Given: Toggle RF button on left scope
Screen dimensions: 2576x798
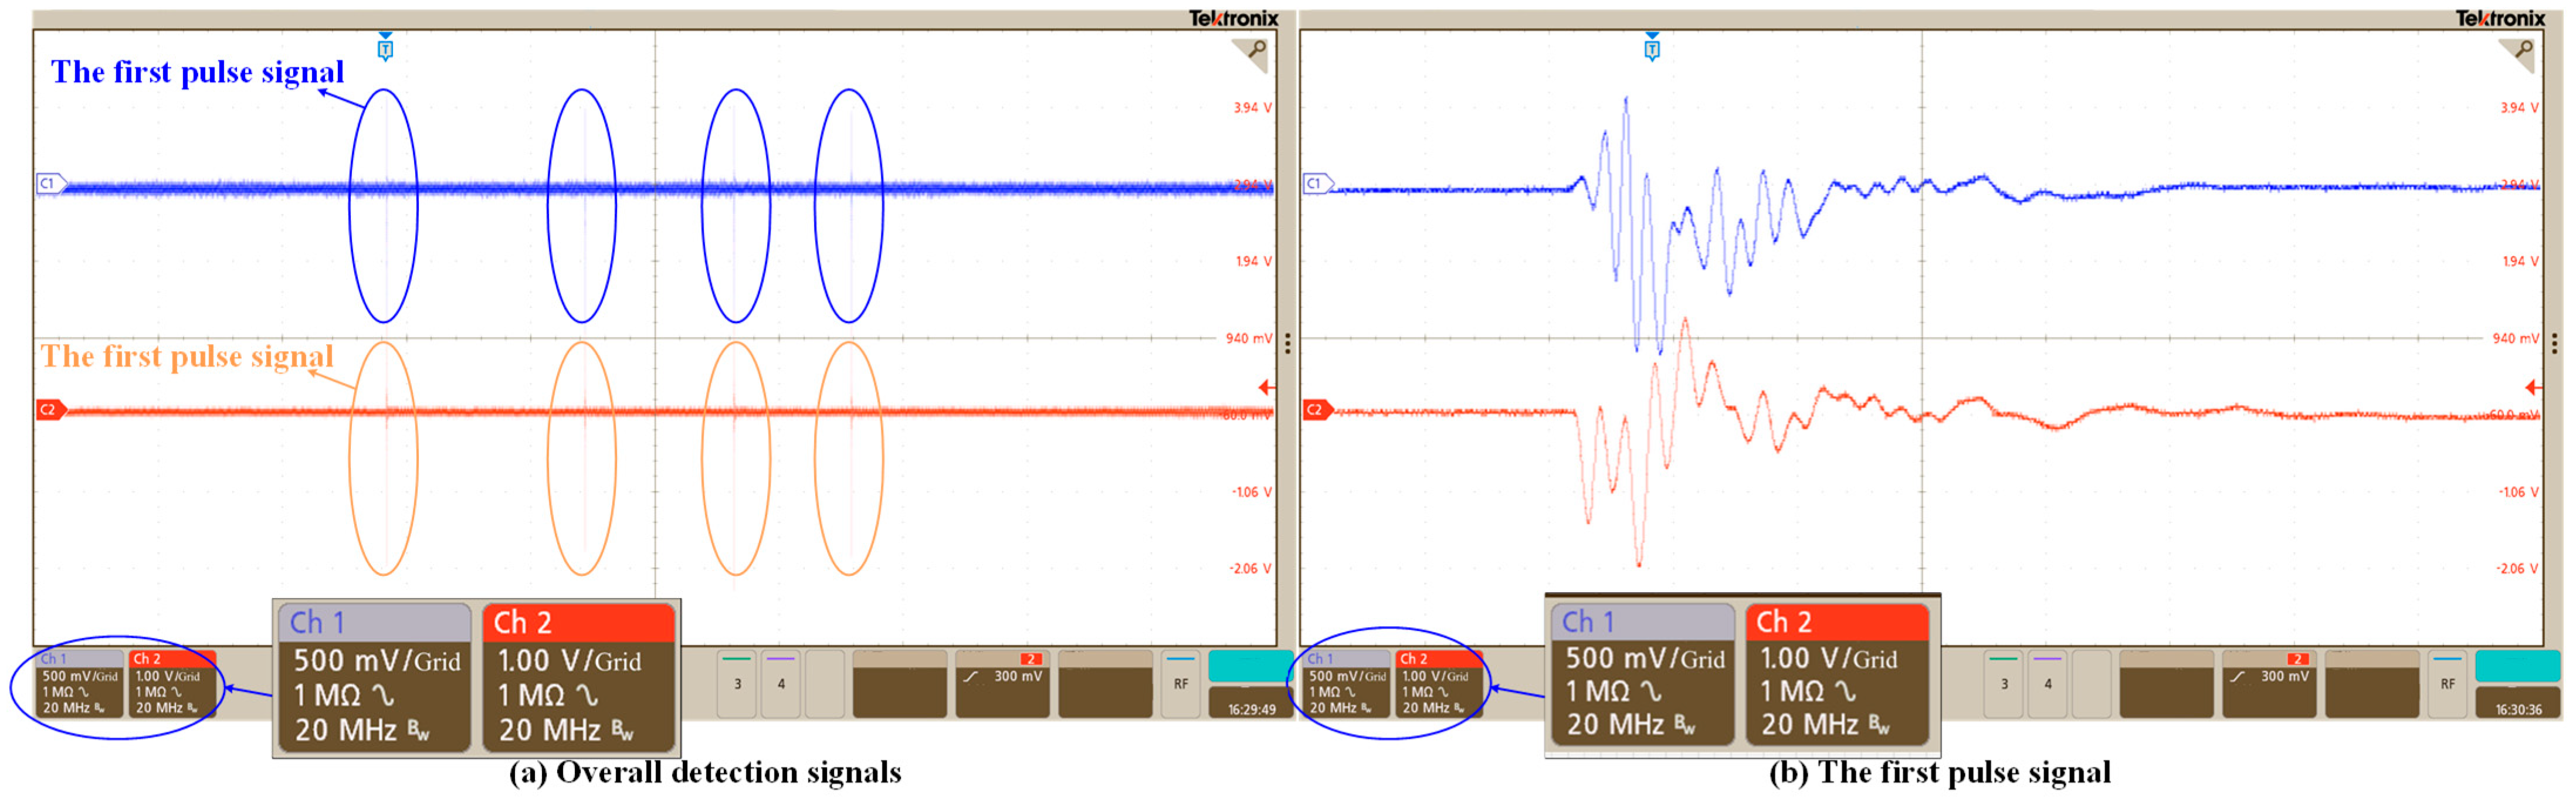Looking at the screenshot, I should 1181,684.
